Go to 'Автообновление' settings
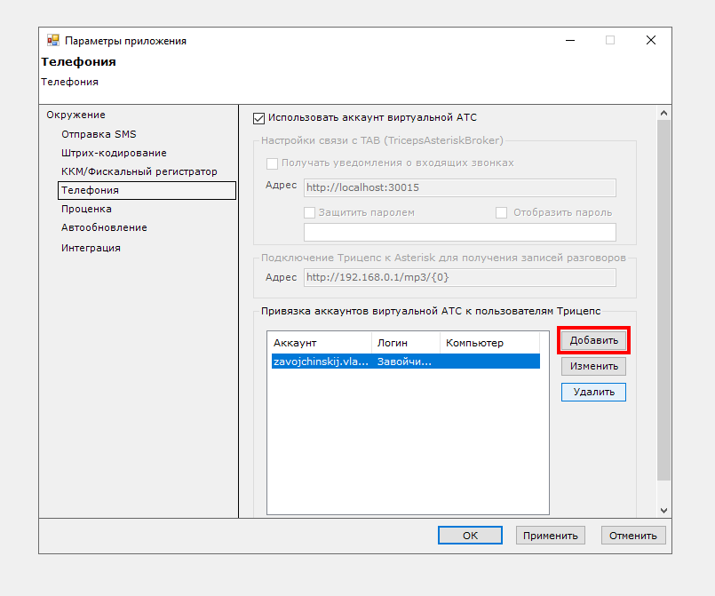The height and width of the screenshot is (596, 715). [104, 227]
